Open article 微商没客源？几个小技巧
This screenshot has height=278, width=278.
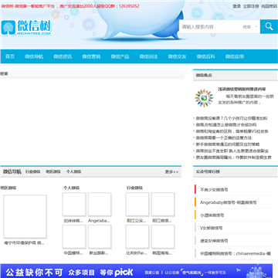232,118
